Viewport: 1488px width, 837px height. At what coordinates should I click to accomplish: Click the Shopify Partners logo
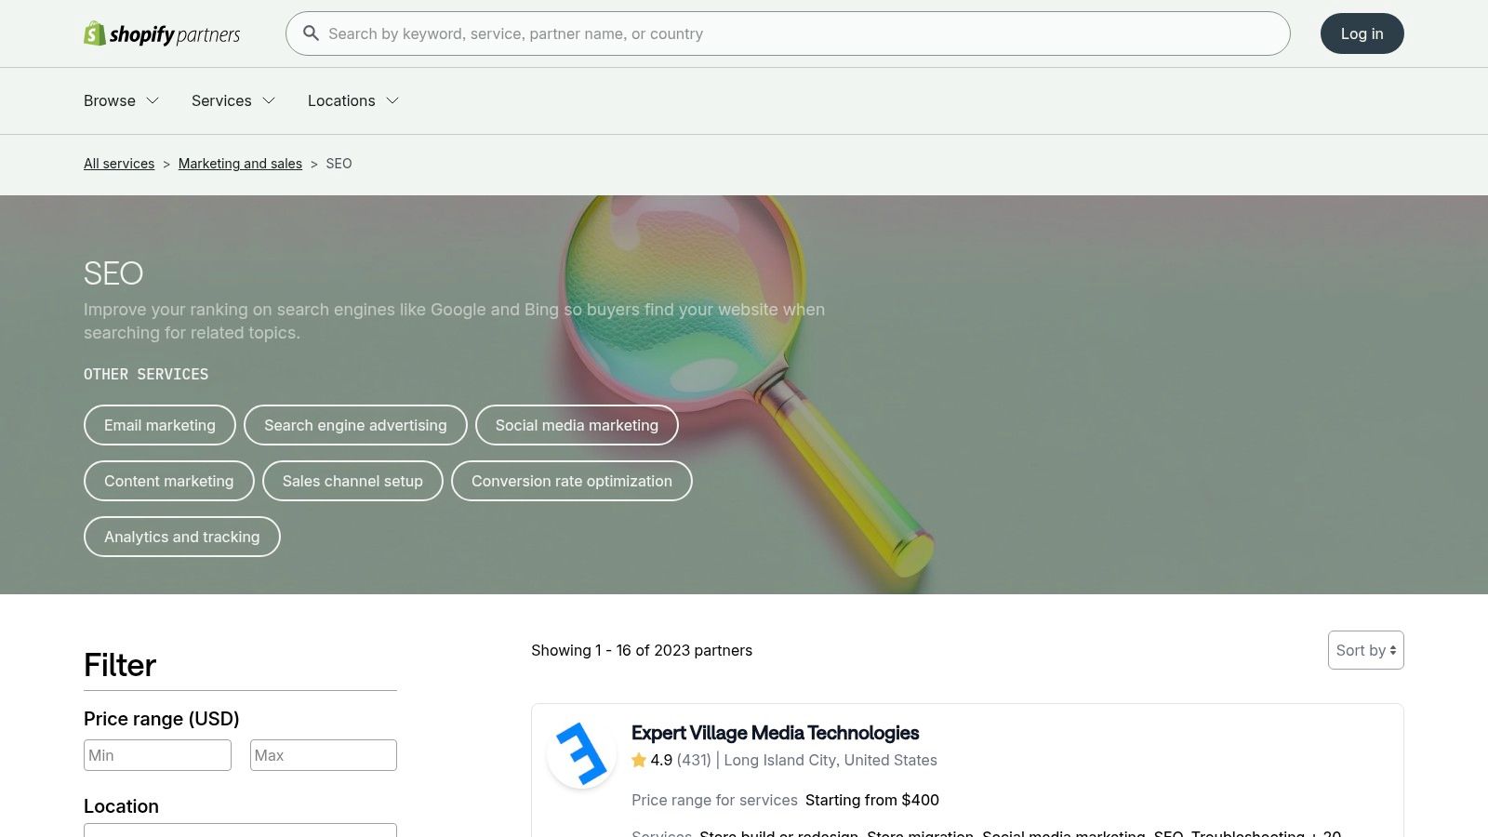[162, 34]
